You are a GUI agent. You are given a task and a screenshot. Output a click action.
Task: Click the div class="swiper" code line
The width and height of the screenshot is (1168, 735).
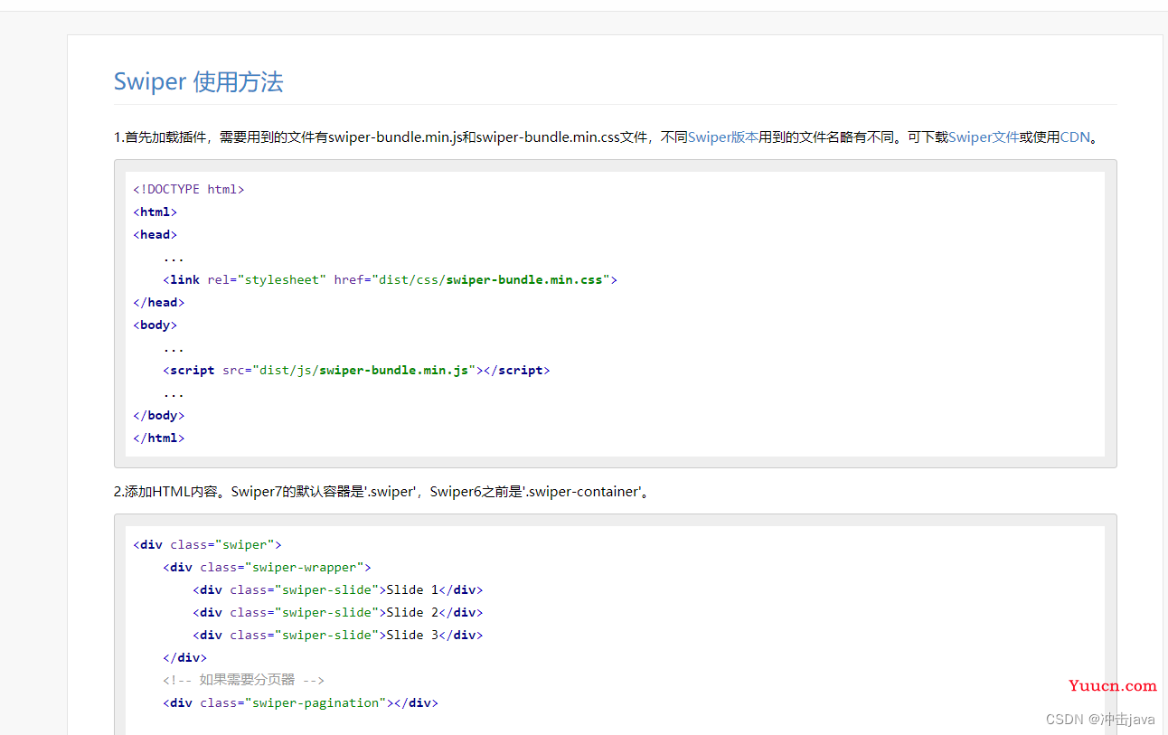coord(207,544)
